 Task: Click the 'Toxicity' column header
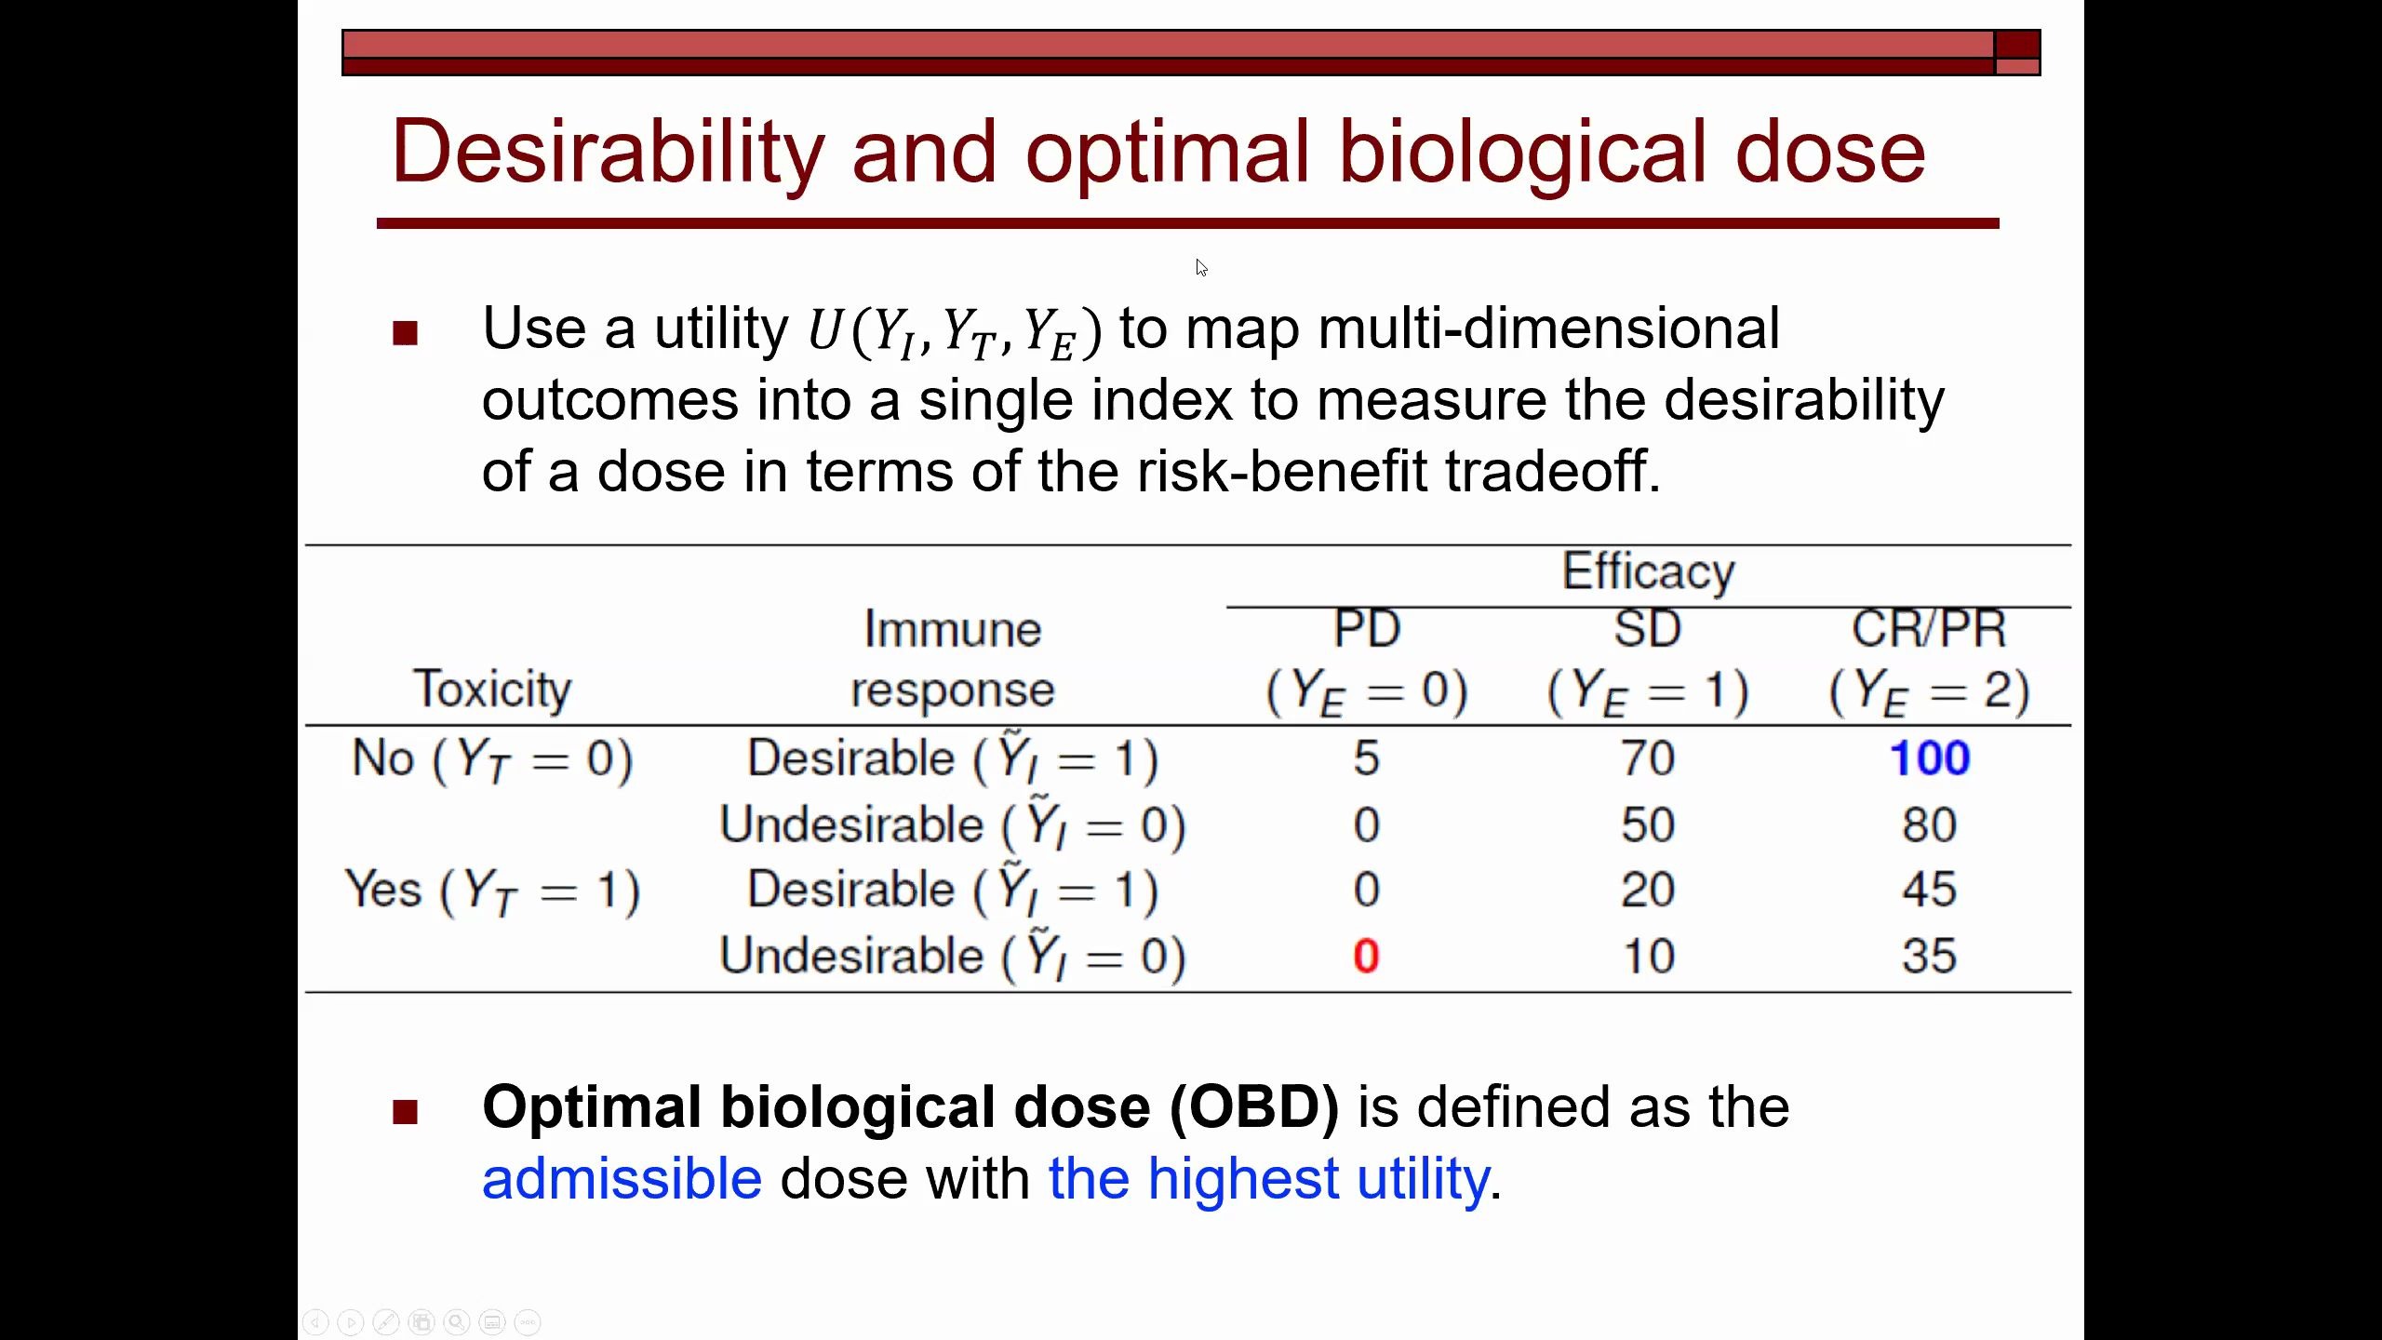point(492,690)
